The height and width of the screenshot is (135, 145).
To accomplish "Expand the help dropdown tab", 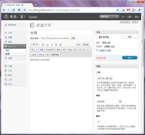I will [x=135, y=22].
